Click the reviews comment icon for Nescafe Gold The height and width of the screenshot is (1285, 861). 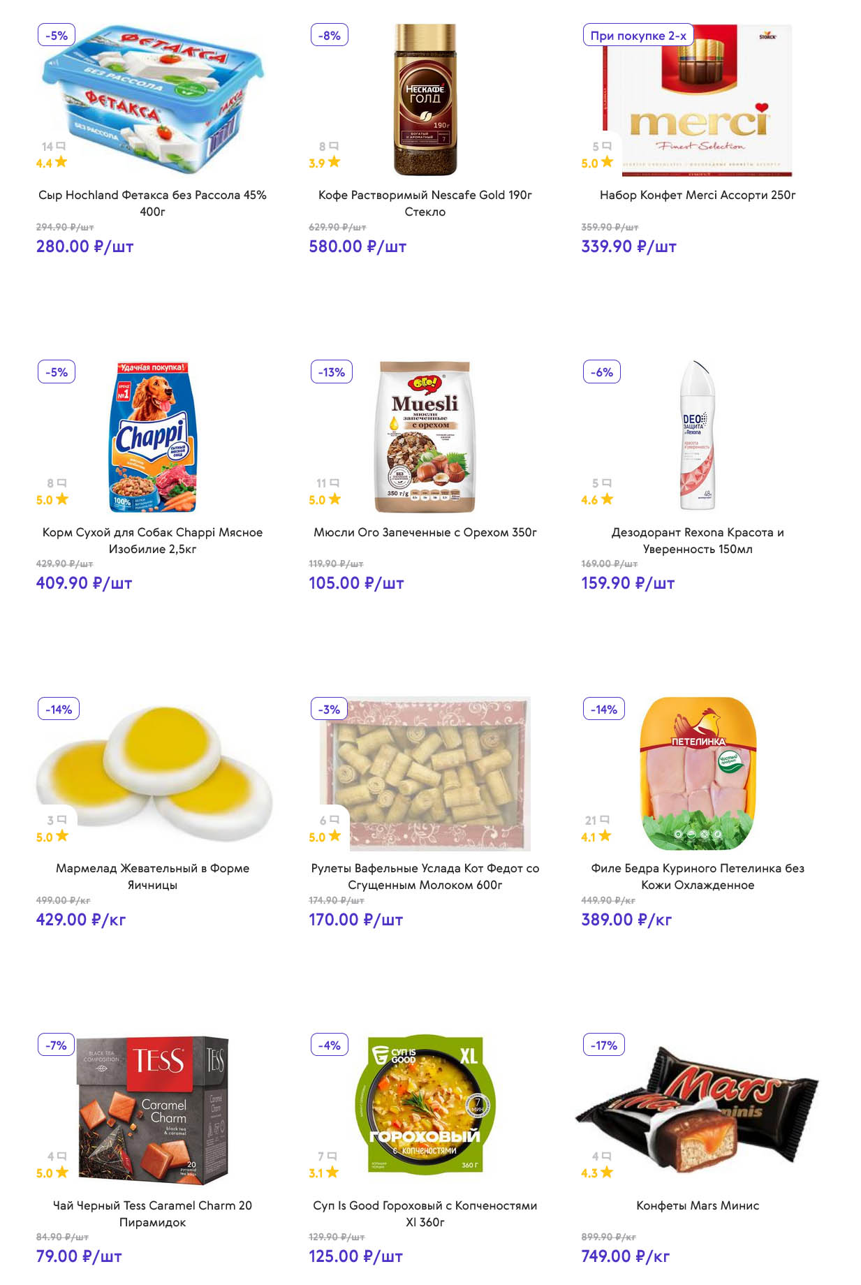pos(334,146)
